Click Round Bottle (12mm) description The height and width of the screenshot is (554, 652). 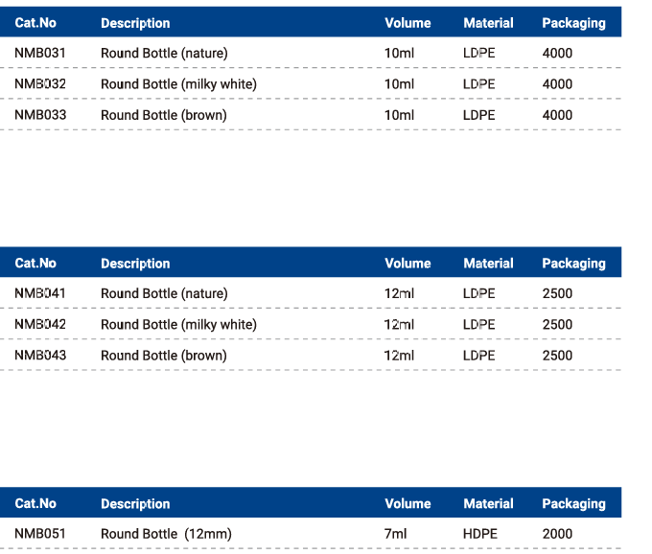coord(166,534)
